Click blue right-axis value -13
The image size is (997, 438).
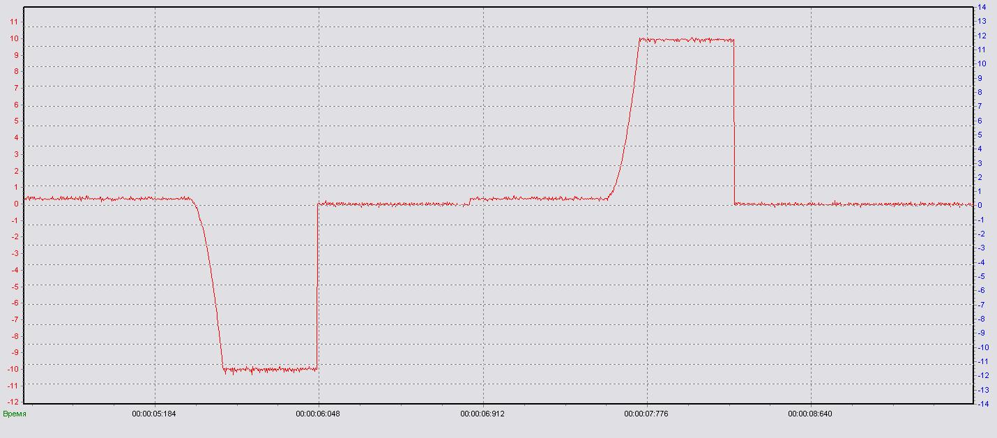pos(983,390)
